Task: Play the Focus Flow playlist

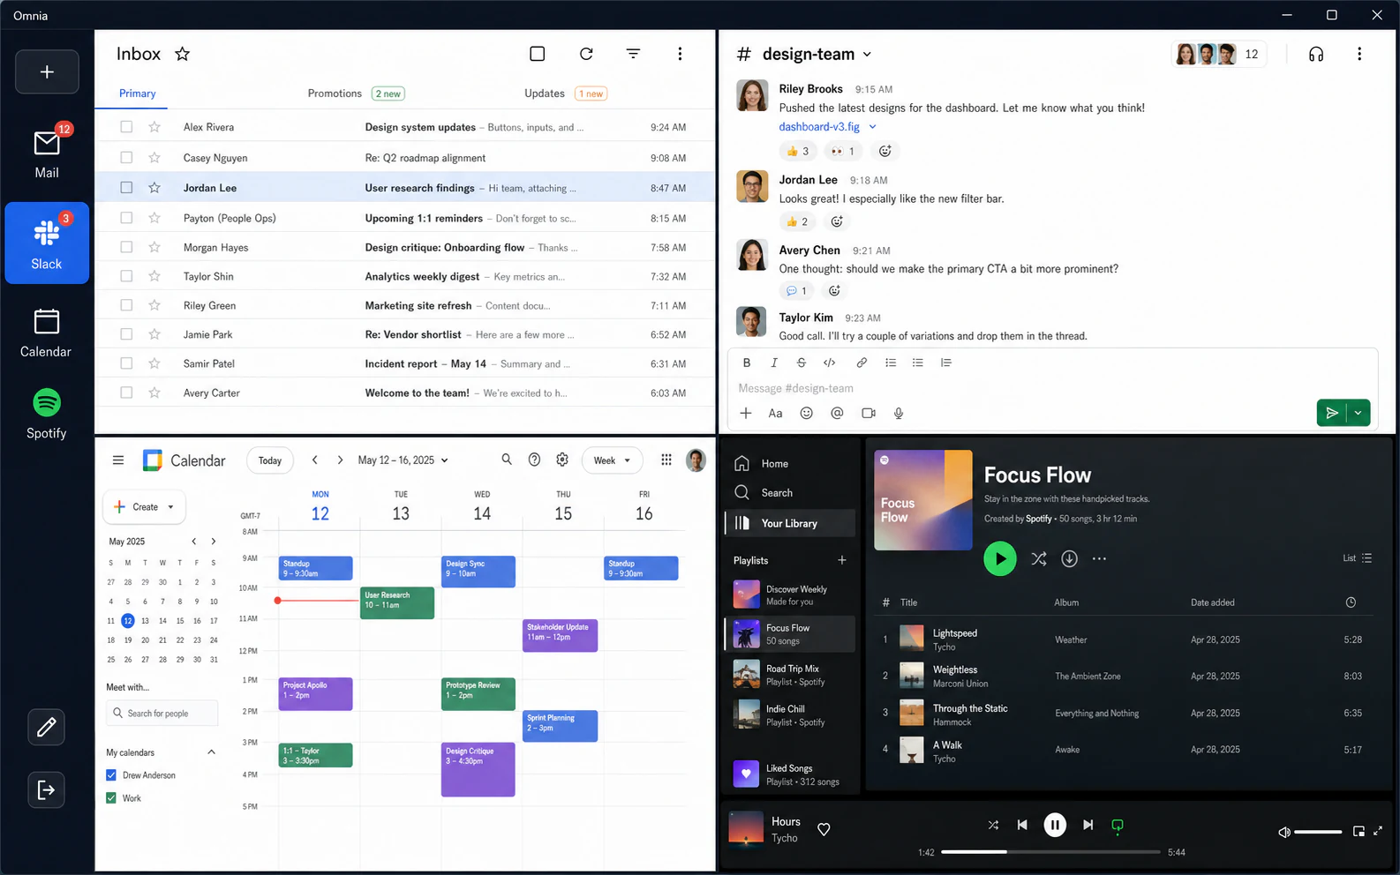Action: (1000, 558)
